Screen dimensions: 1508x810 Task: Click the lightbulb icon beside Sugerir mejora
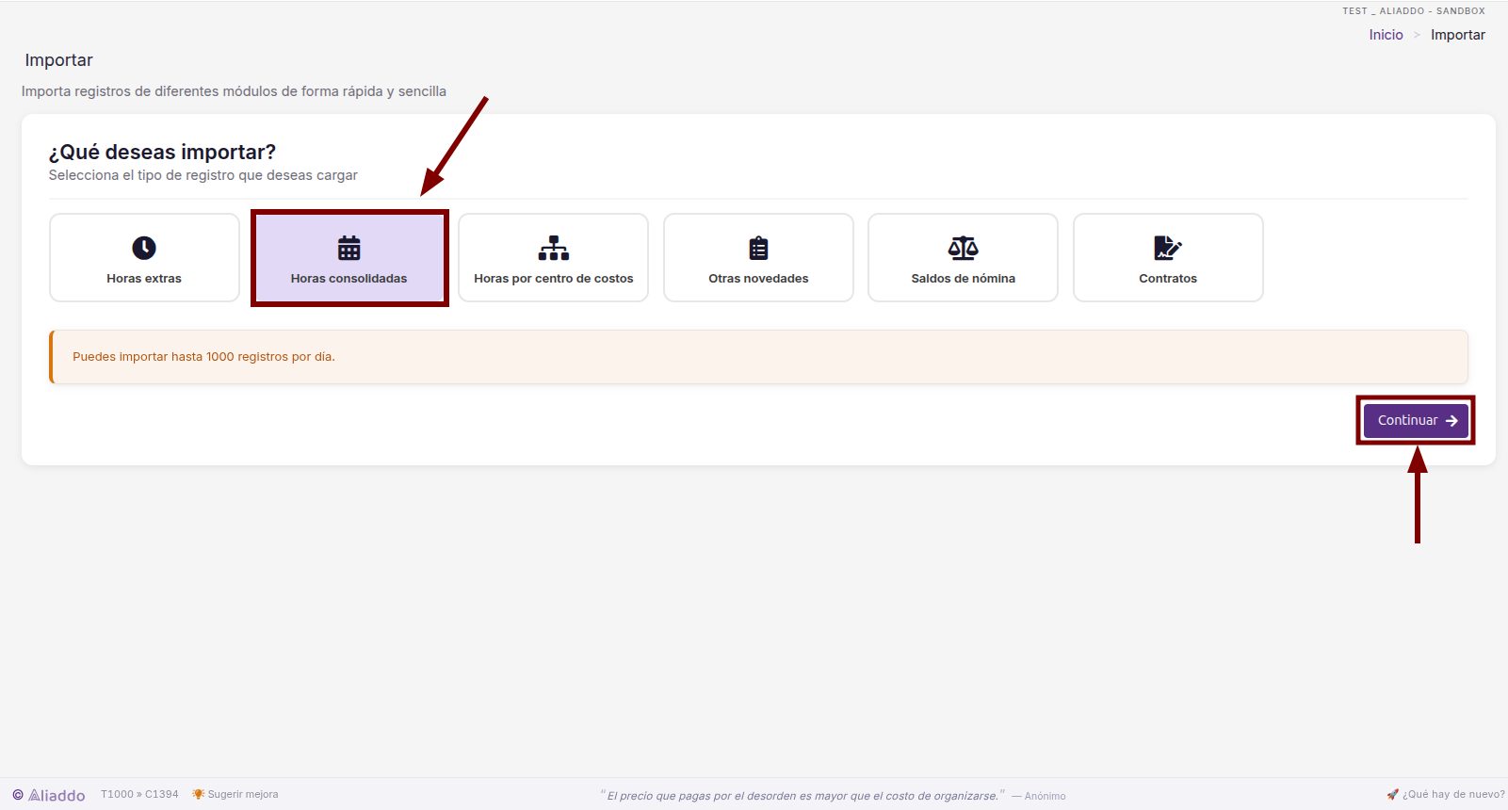[198, 794]
